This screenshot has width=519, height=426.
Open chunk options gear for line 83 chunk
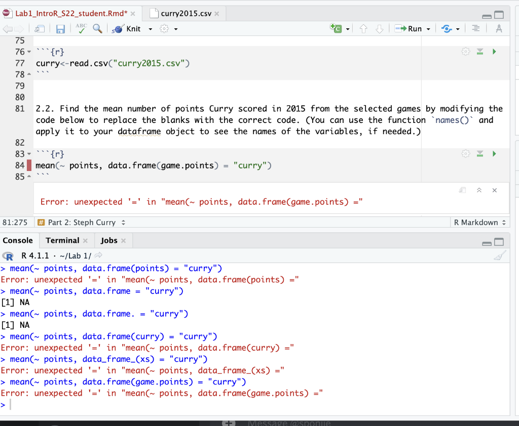(466, 153)
